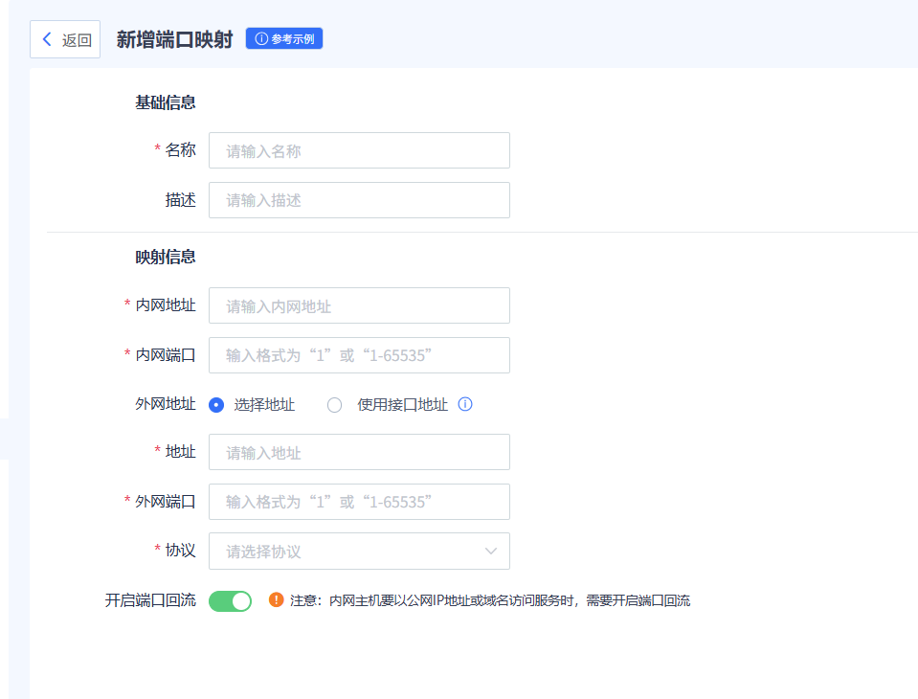The image size is (918, 699).
Task: Toggle the 开启端口回流 switch
Action: [230, 600]
